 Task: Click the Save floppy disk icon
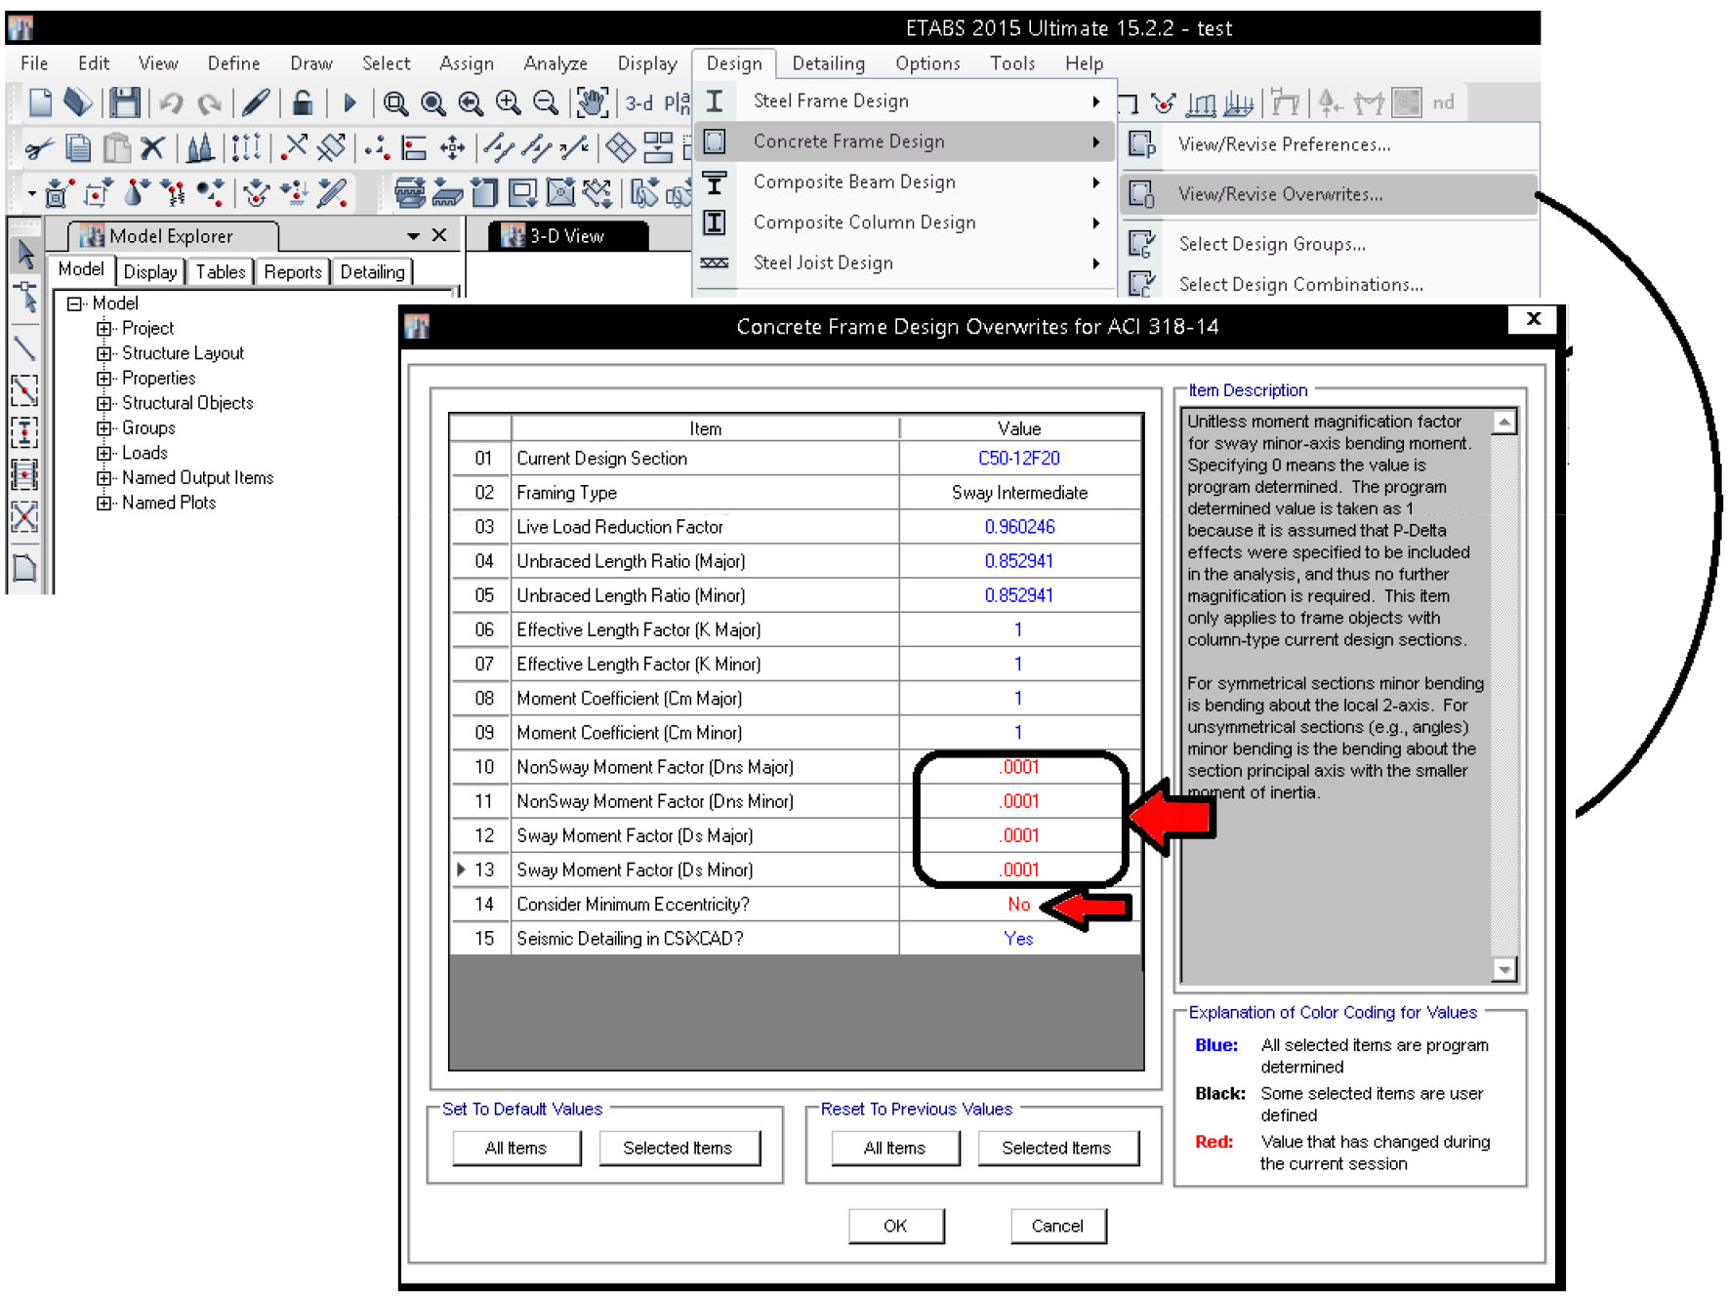point(124,102)
